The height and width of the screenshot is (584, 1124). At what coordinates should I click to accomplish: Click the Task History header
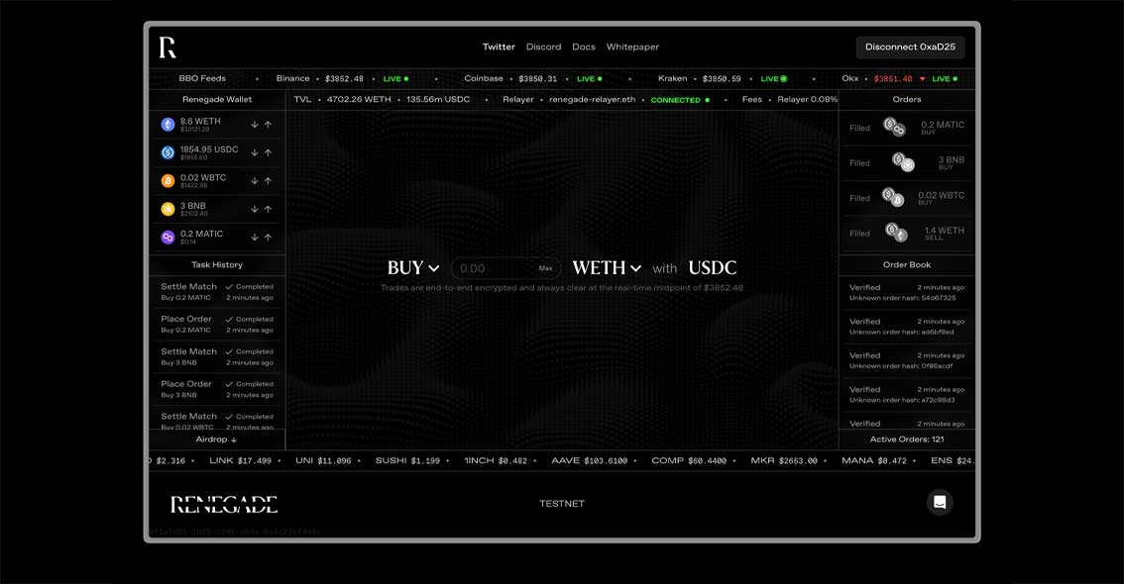(217, 265)
